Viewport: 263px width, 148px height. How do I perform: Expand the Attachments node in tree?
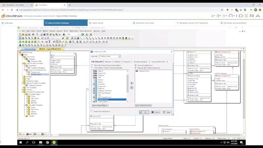pos(23,57)
